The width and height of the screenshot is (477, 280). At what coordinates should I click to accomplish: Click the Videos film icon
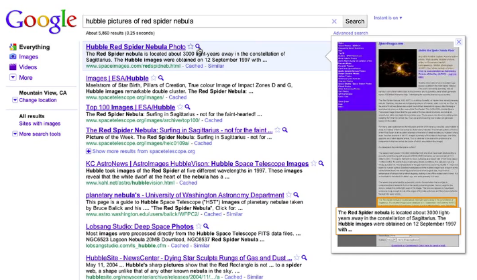click(x=13, y=67)
